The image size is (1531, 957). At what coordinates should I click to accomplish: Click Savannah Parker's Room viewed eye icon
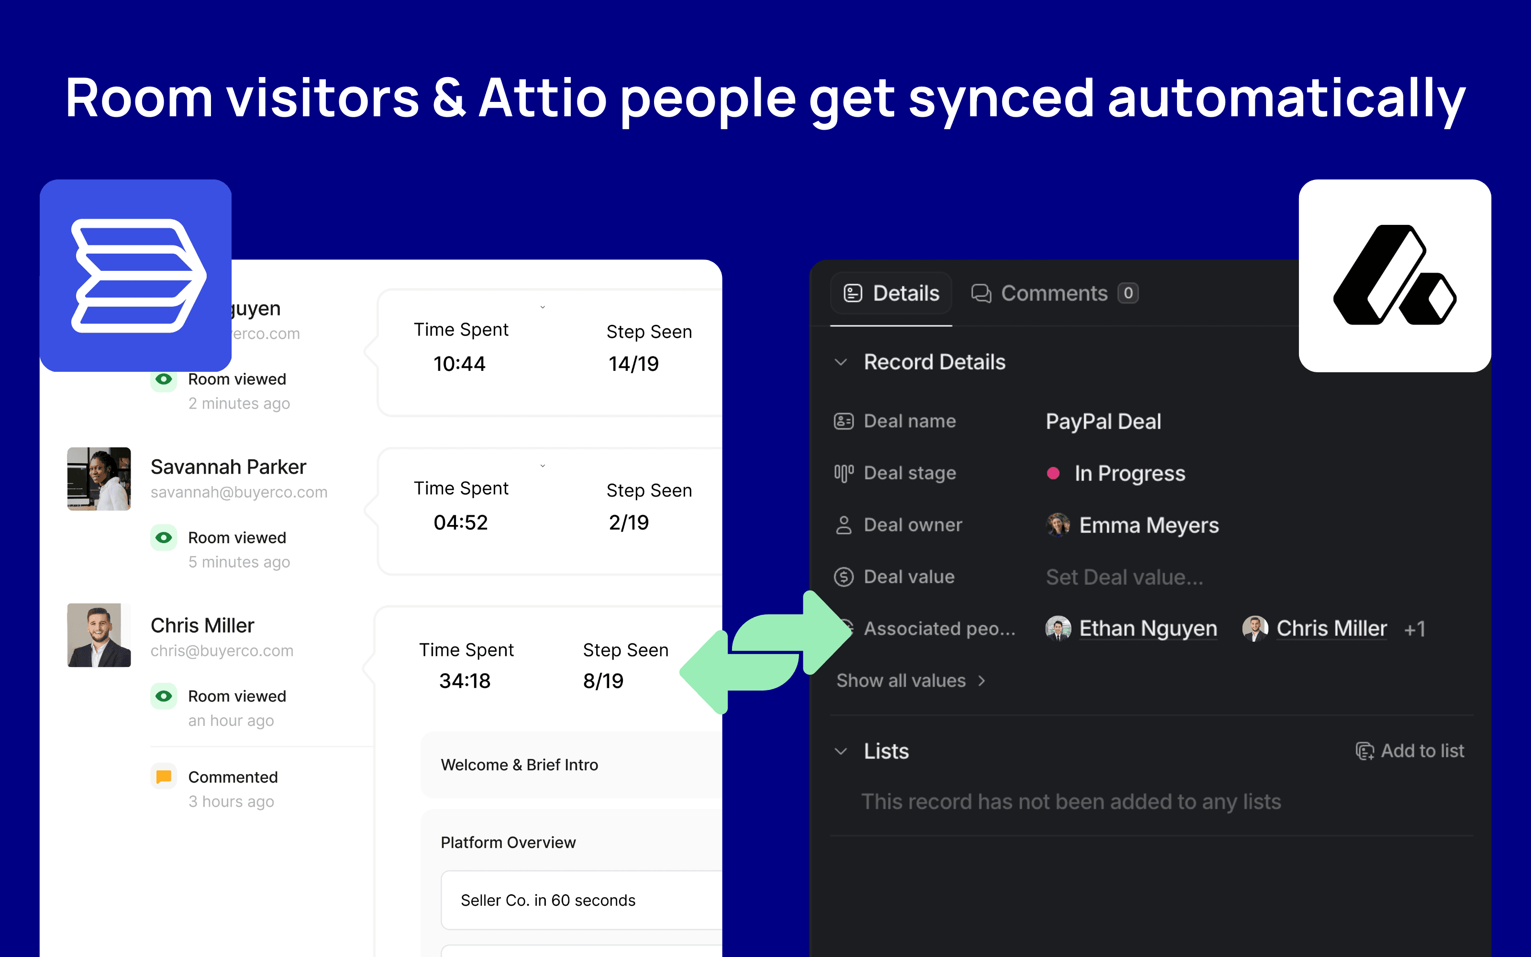[163, 537]
